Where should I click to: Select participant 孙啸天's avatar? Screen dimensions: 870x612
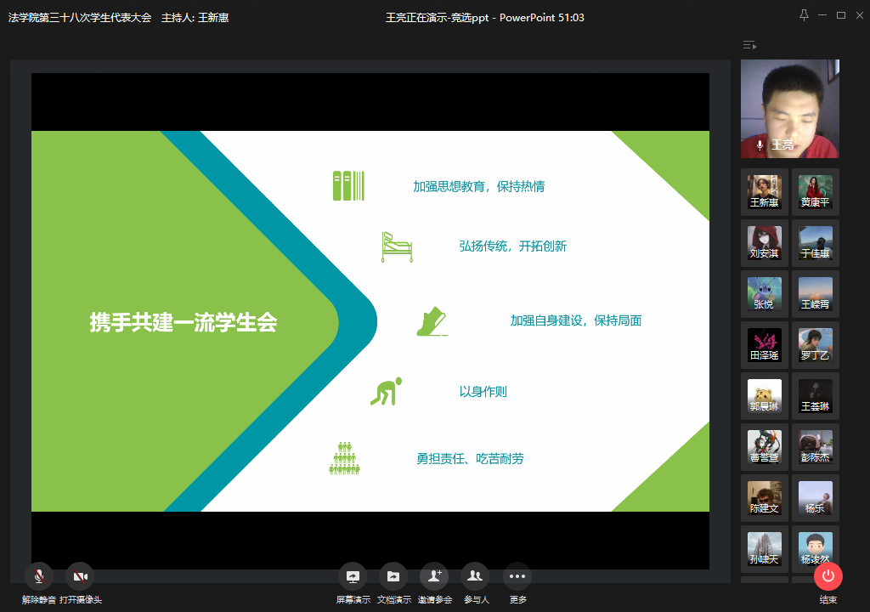tap(765, 550)
